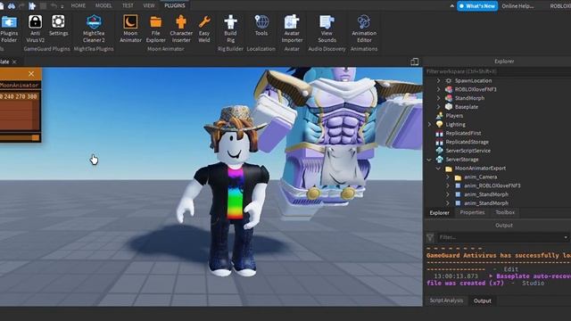Open View Sounds audio discovery
This screenshot has width=571, height=321.
tap(327, 29)
